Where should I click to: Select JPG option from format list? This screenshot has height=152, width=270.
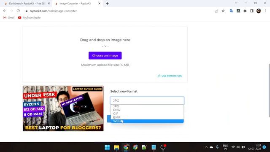pyautogui.click(x=147, y=106)
